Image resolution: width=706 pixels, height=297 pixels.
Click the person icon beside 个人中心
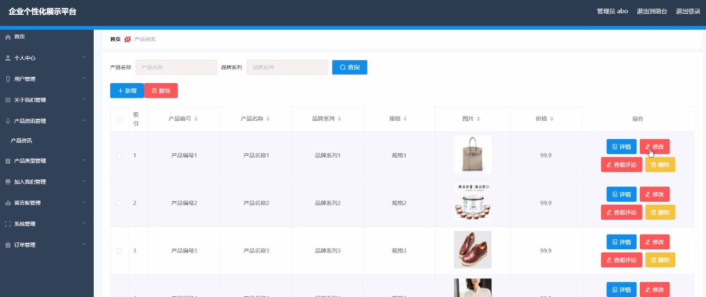[x=8, y=58]
